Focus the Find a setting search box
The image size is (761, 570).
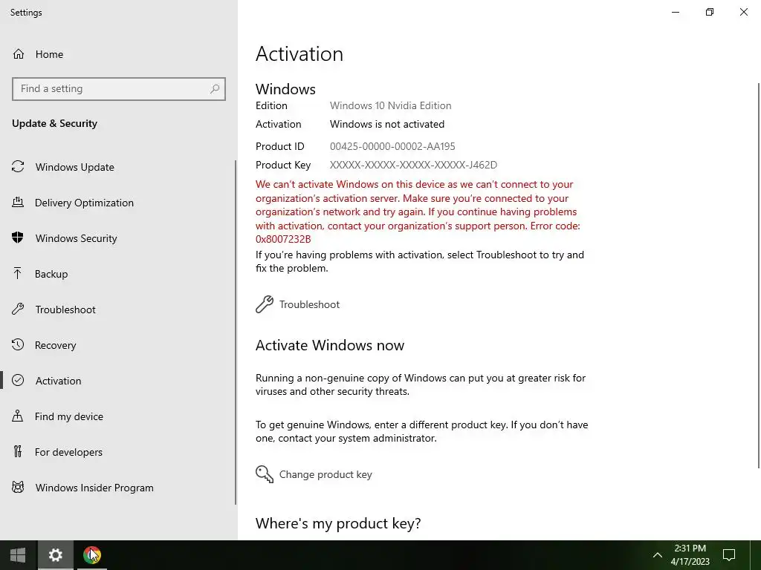click(x=119, y=89)
